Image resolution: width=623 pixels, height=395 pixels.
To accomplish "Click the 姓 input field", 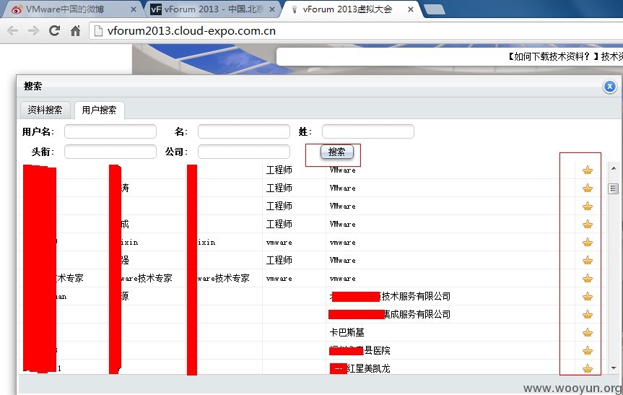I will click(x=368, y=131).
